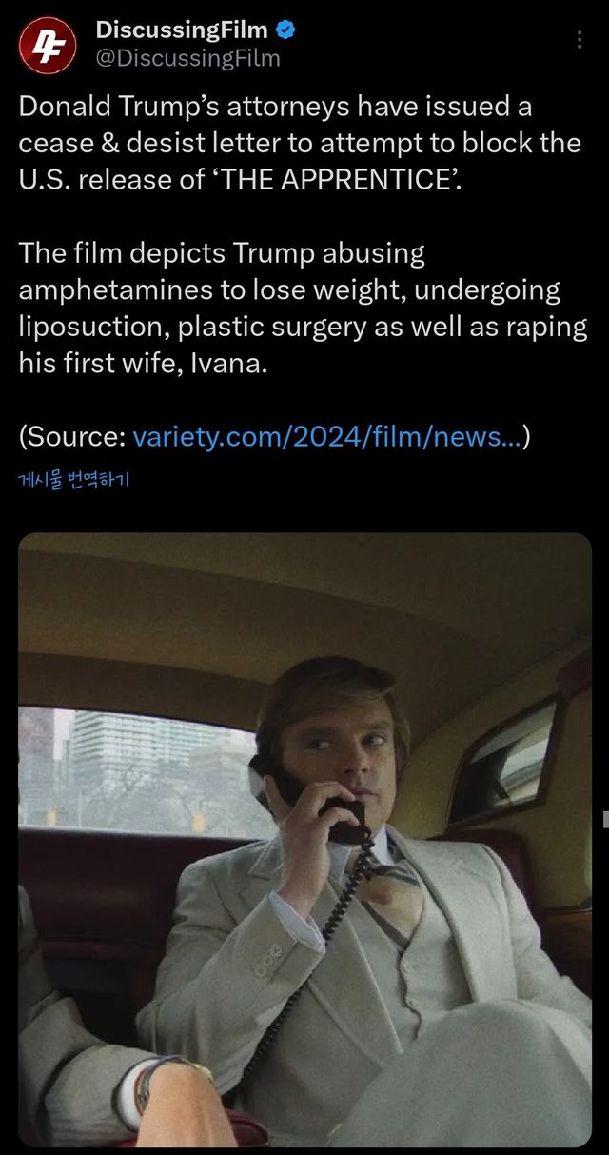The image size is (609, 1155).
Task: Click 'The film depicts Trump abusing' line
Action: tap(221, 253)
